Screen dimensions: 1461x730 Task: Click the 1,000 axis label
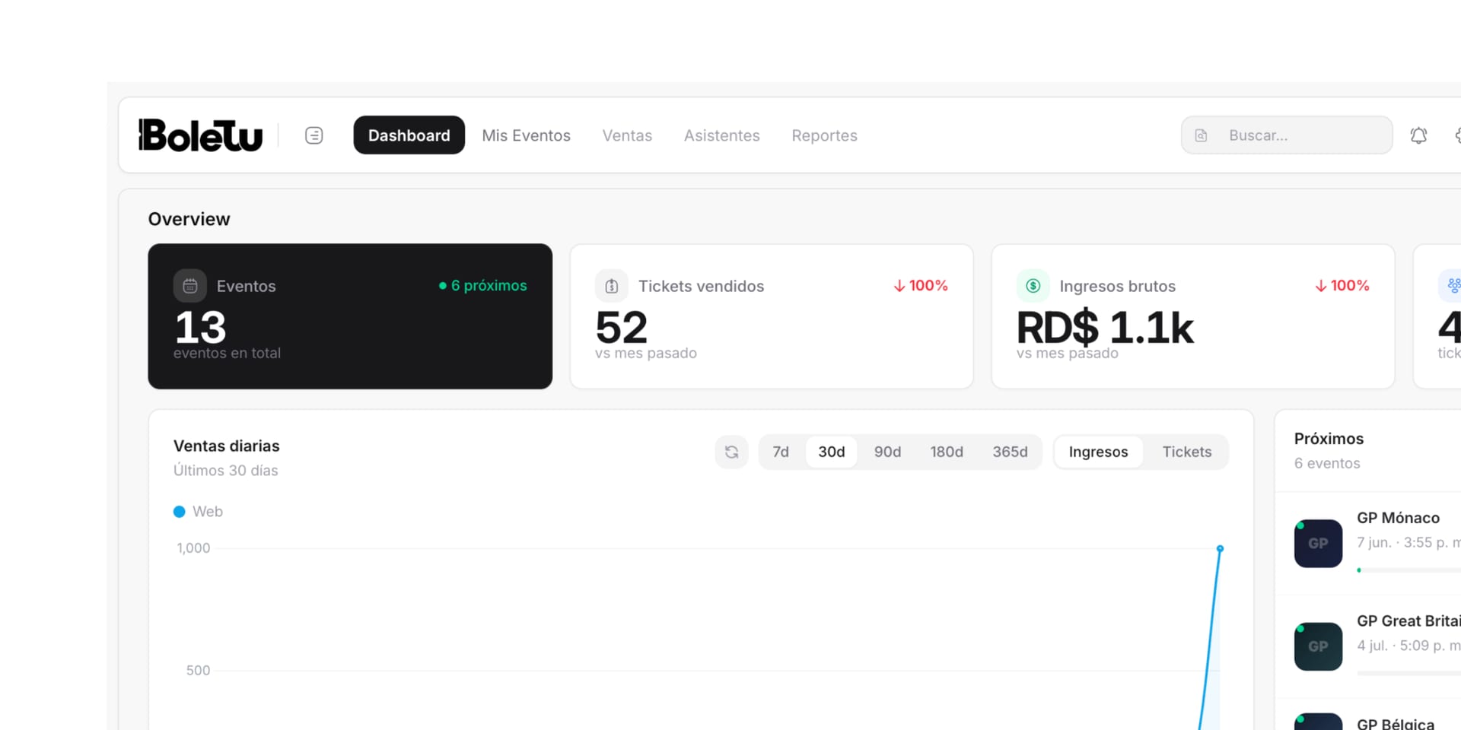coord(193,548)
